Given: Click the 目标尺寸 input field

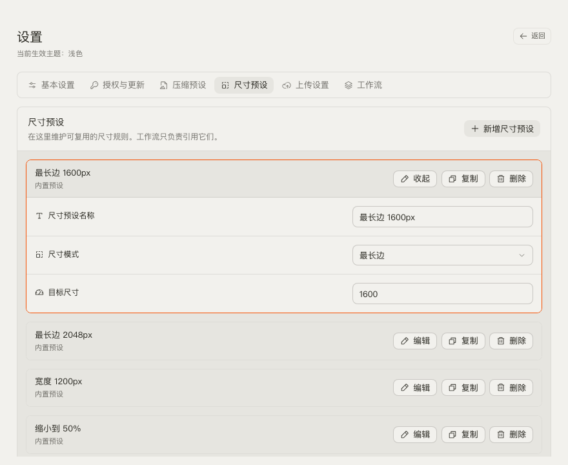Looking at the screenshot, I should 442,294.
